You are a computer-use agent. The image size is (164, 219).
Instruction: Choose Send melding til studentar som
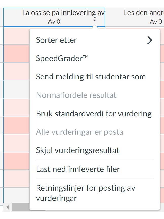coord(91,77)
